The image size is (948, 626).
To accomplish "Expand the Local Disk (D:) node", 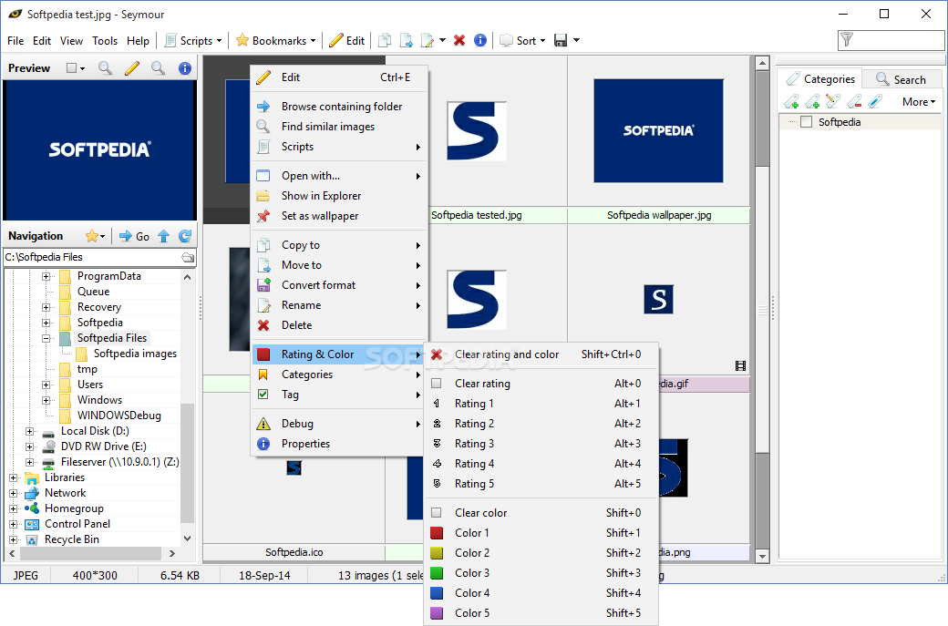I will (29, 431).
